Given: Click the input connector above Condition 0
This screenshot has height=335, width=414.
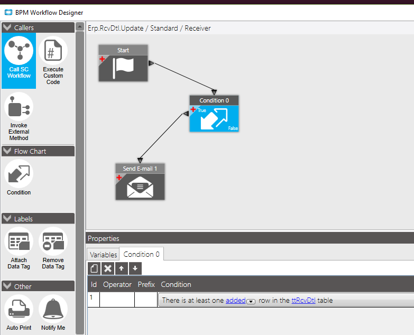Looking at the screenshot, I should 214,92.
